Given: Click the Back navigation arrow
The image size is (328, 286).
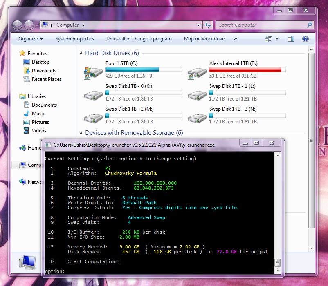Looking at the screenshot, I should 18,25.
